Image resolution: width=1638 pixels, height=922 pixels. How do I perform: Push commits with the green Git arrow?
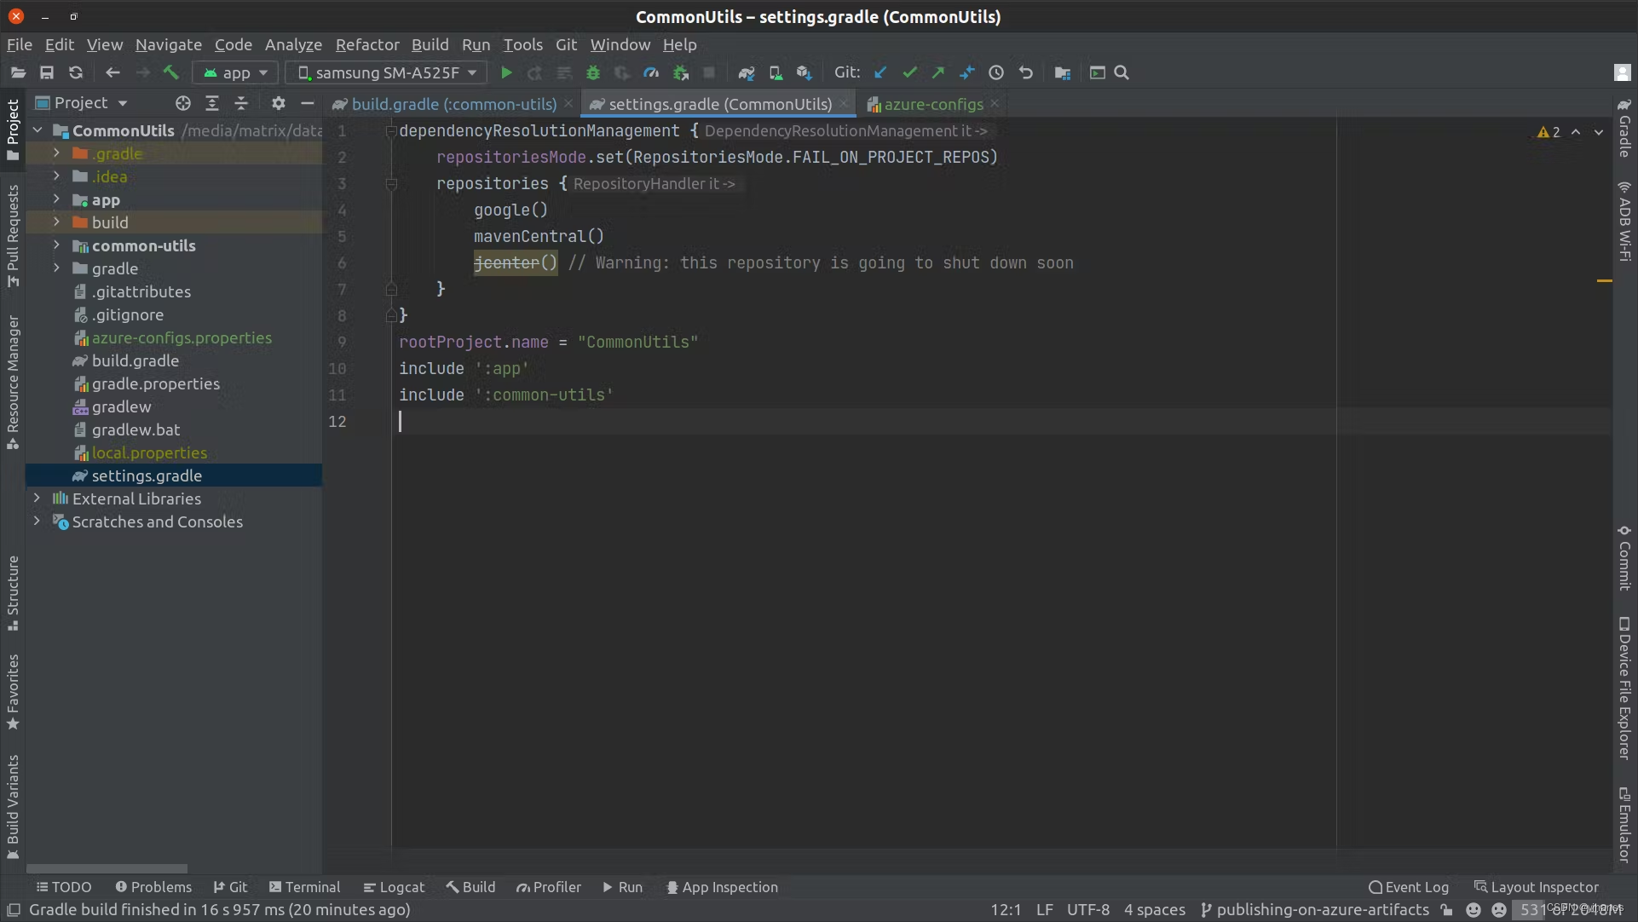pos(937,72)
